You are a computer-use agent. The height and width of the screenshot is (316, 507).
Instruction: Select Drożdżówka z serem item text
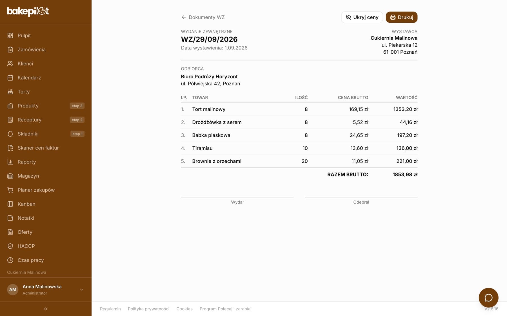click(217, 122)
